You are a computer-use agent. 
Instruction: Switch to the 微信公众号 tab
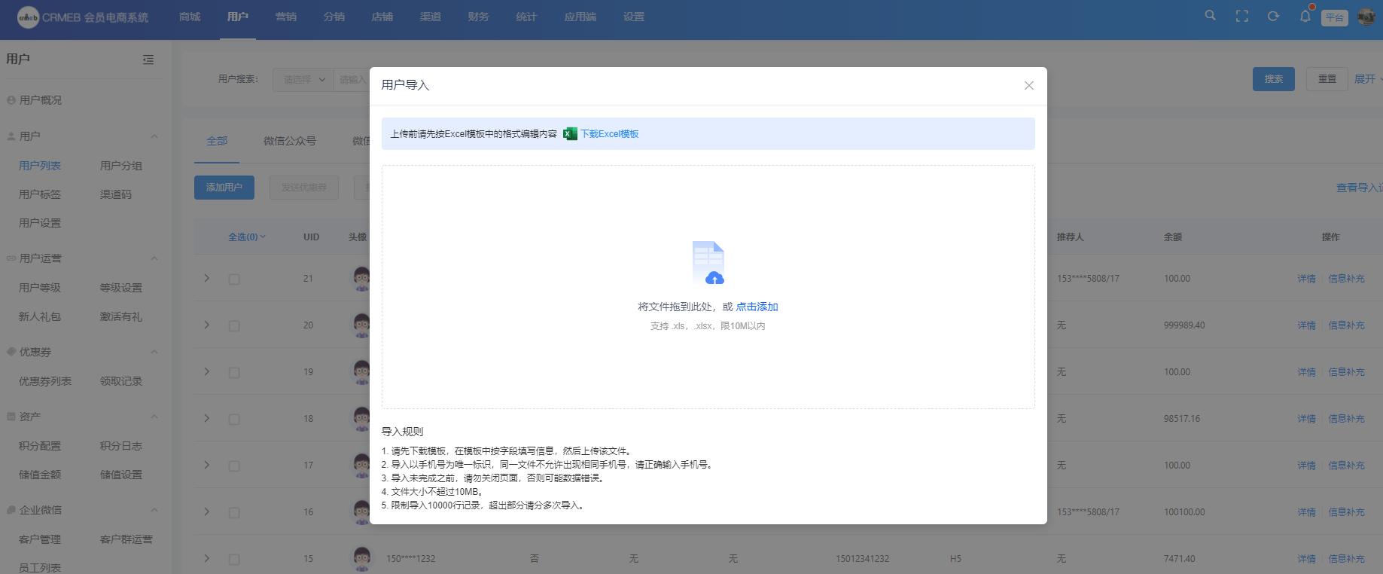coord(290,141)
